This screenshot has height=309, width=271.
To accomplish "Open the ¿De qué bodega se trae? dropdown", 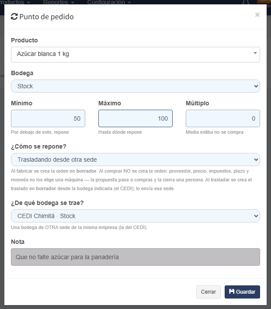I will coord(135,216).
